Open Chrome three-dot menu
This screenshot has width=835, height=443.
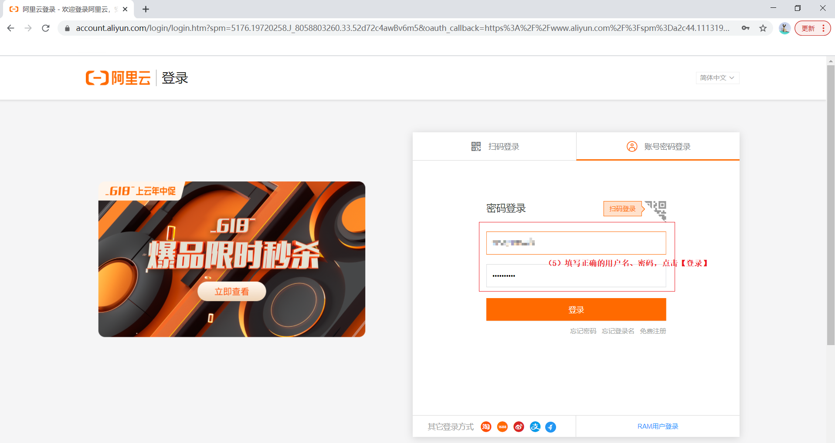823,28
